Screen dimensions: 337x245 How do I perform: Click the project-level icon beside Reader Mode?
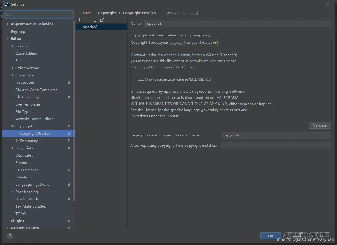pos(69,199)
